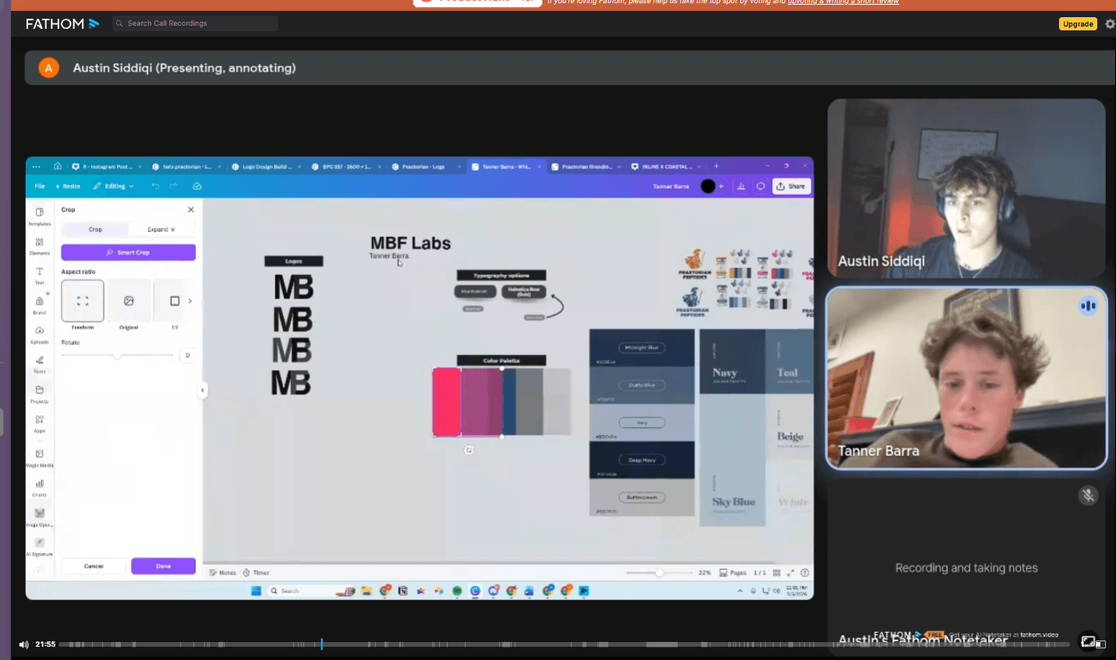The image size is (1116, 660).
Task: Toggle the volume speaker icon in player
Action: click(23, 644)
